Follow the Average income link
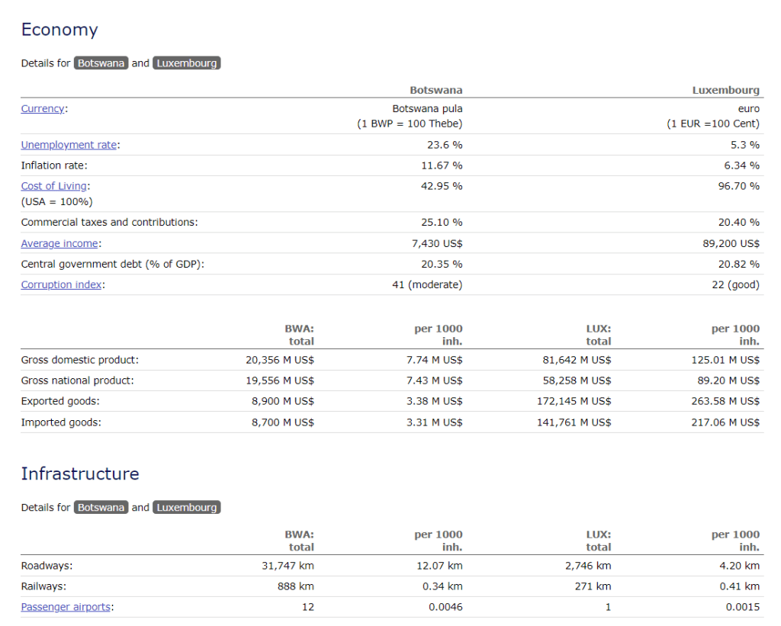The image size is (781, 626). 59,243
